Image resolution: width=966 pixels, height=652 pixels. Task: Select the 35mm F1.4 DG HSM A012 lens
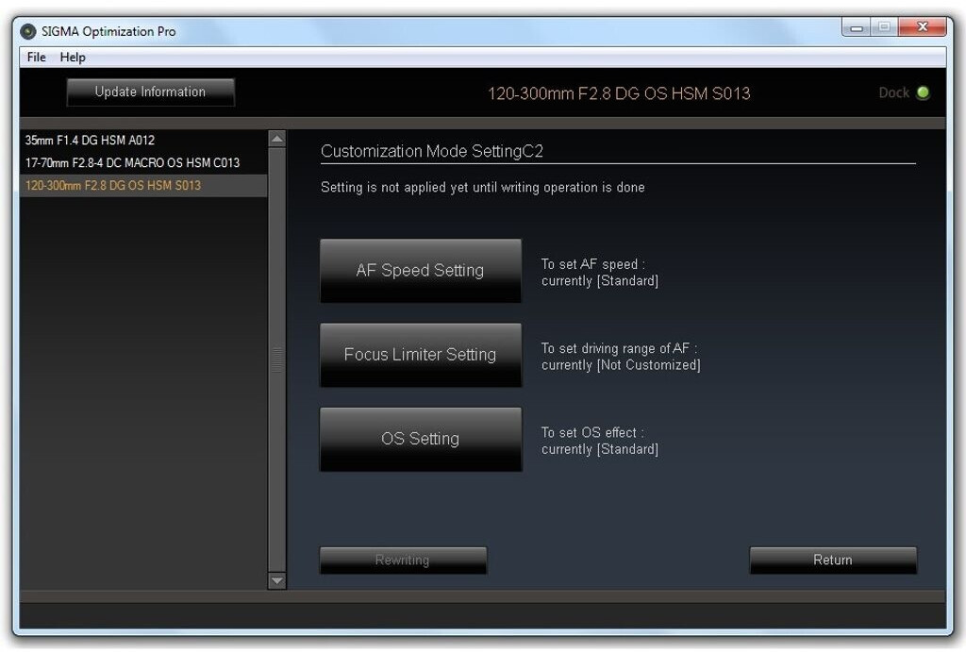pyautogui.click(x=91, y=140)
